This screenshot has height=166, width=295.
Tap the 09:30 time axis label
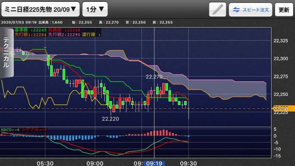tap(189, 163)
